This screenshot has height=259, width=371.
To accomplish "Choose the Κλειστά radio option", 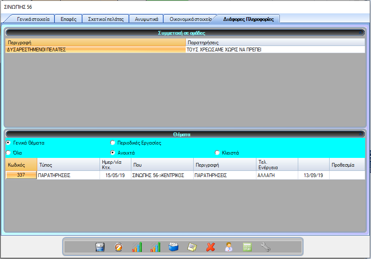I will (217, 153).
